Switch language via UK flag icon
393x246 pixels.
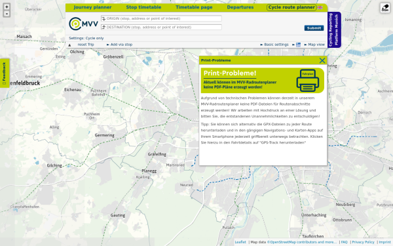[320, 7]
